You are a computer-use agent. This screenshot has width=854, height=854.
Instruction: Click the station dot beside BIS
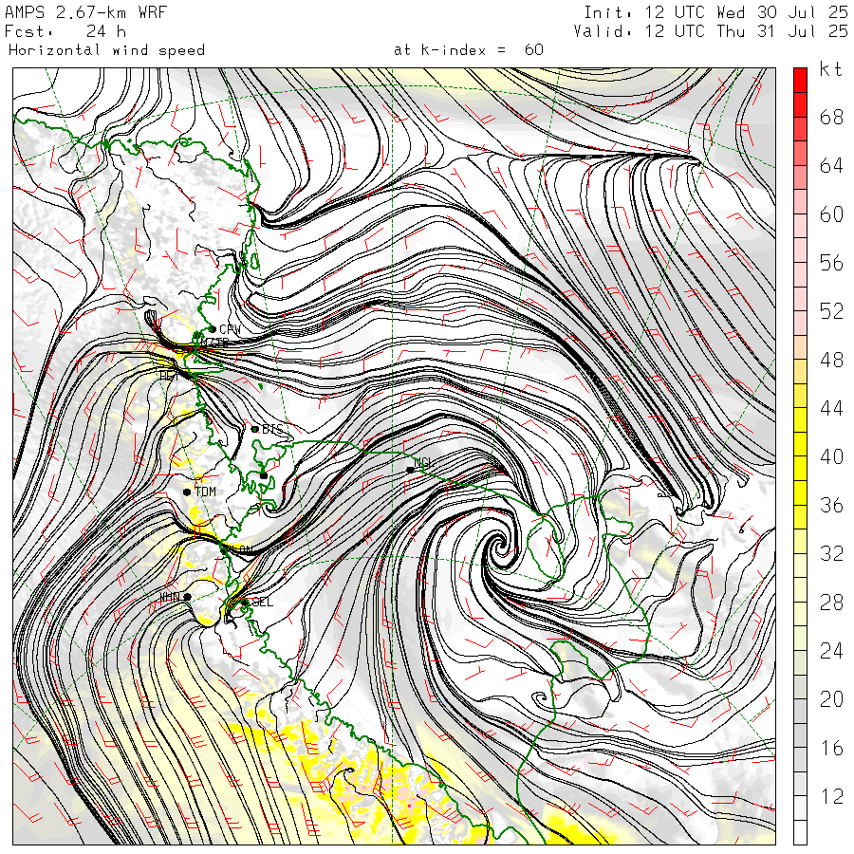[x=255, y=429]
